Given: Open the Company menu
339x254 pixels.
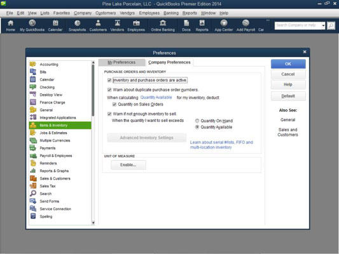Looking at the screenshot, I should (x=83, y=13).
